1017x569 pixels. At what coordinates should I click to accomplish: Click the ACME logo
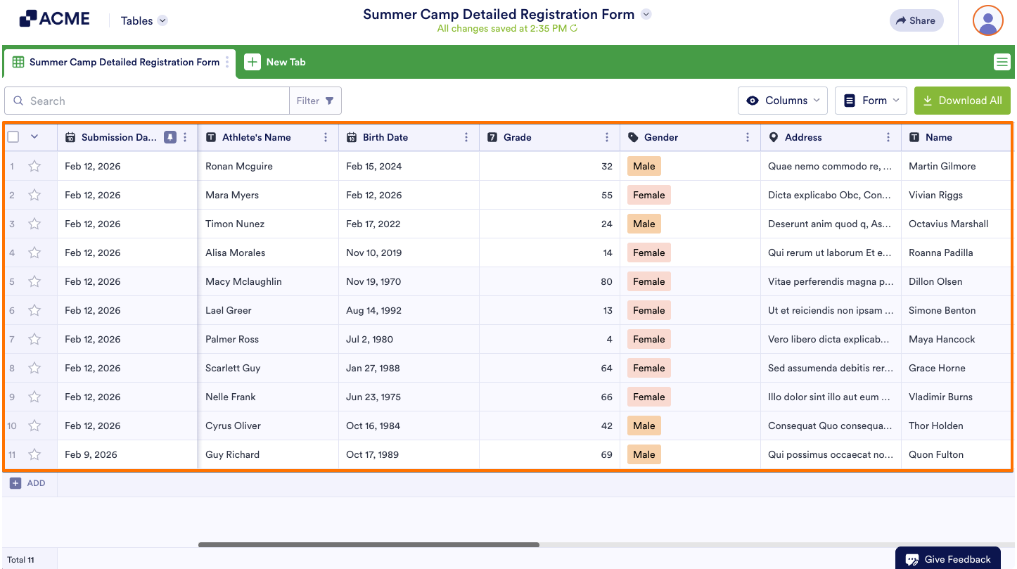pyautogui.click(x=54, y=18)
